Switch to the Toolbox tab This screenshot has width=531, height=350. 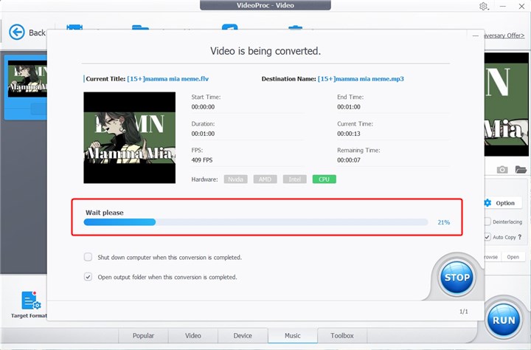coord(342,335)
